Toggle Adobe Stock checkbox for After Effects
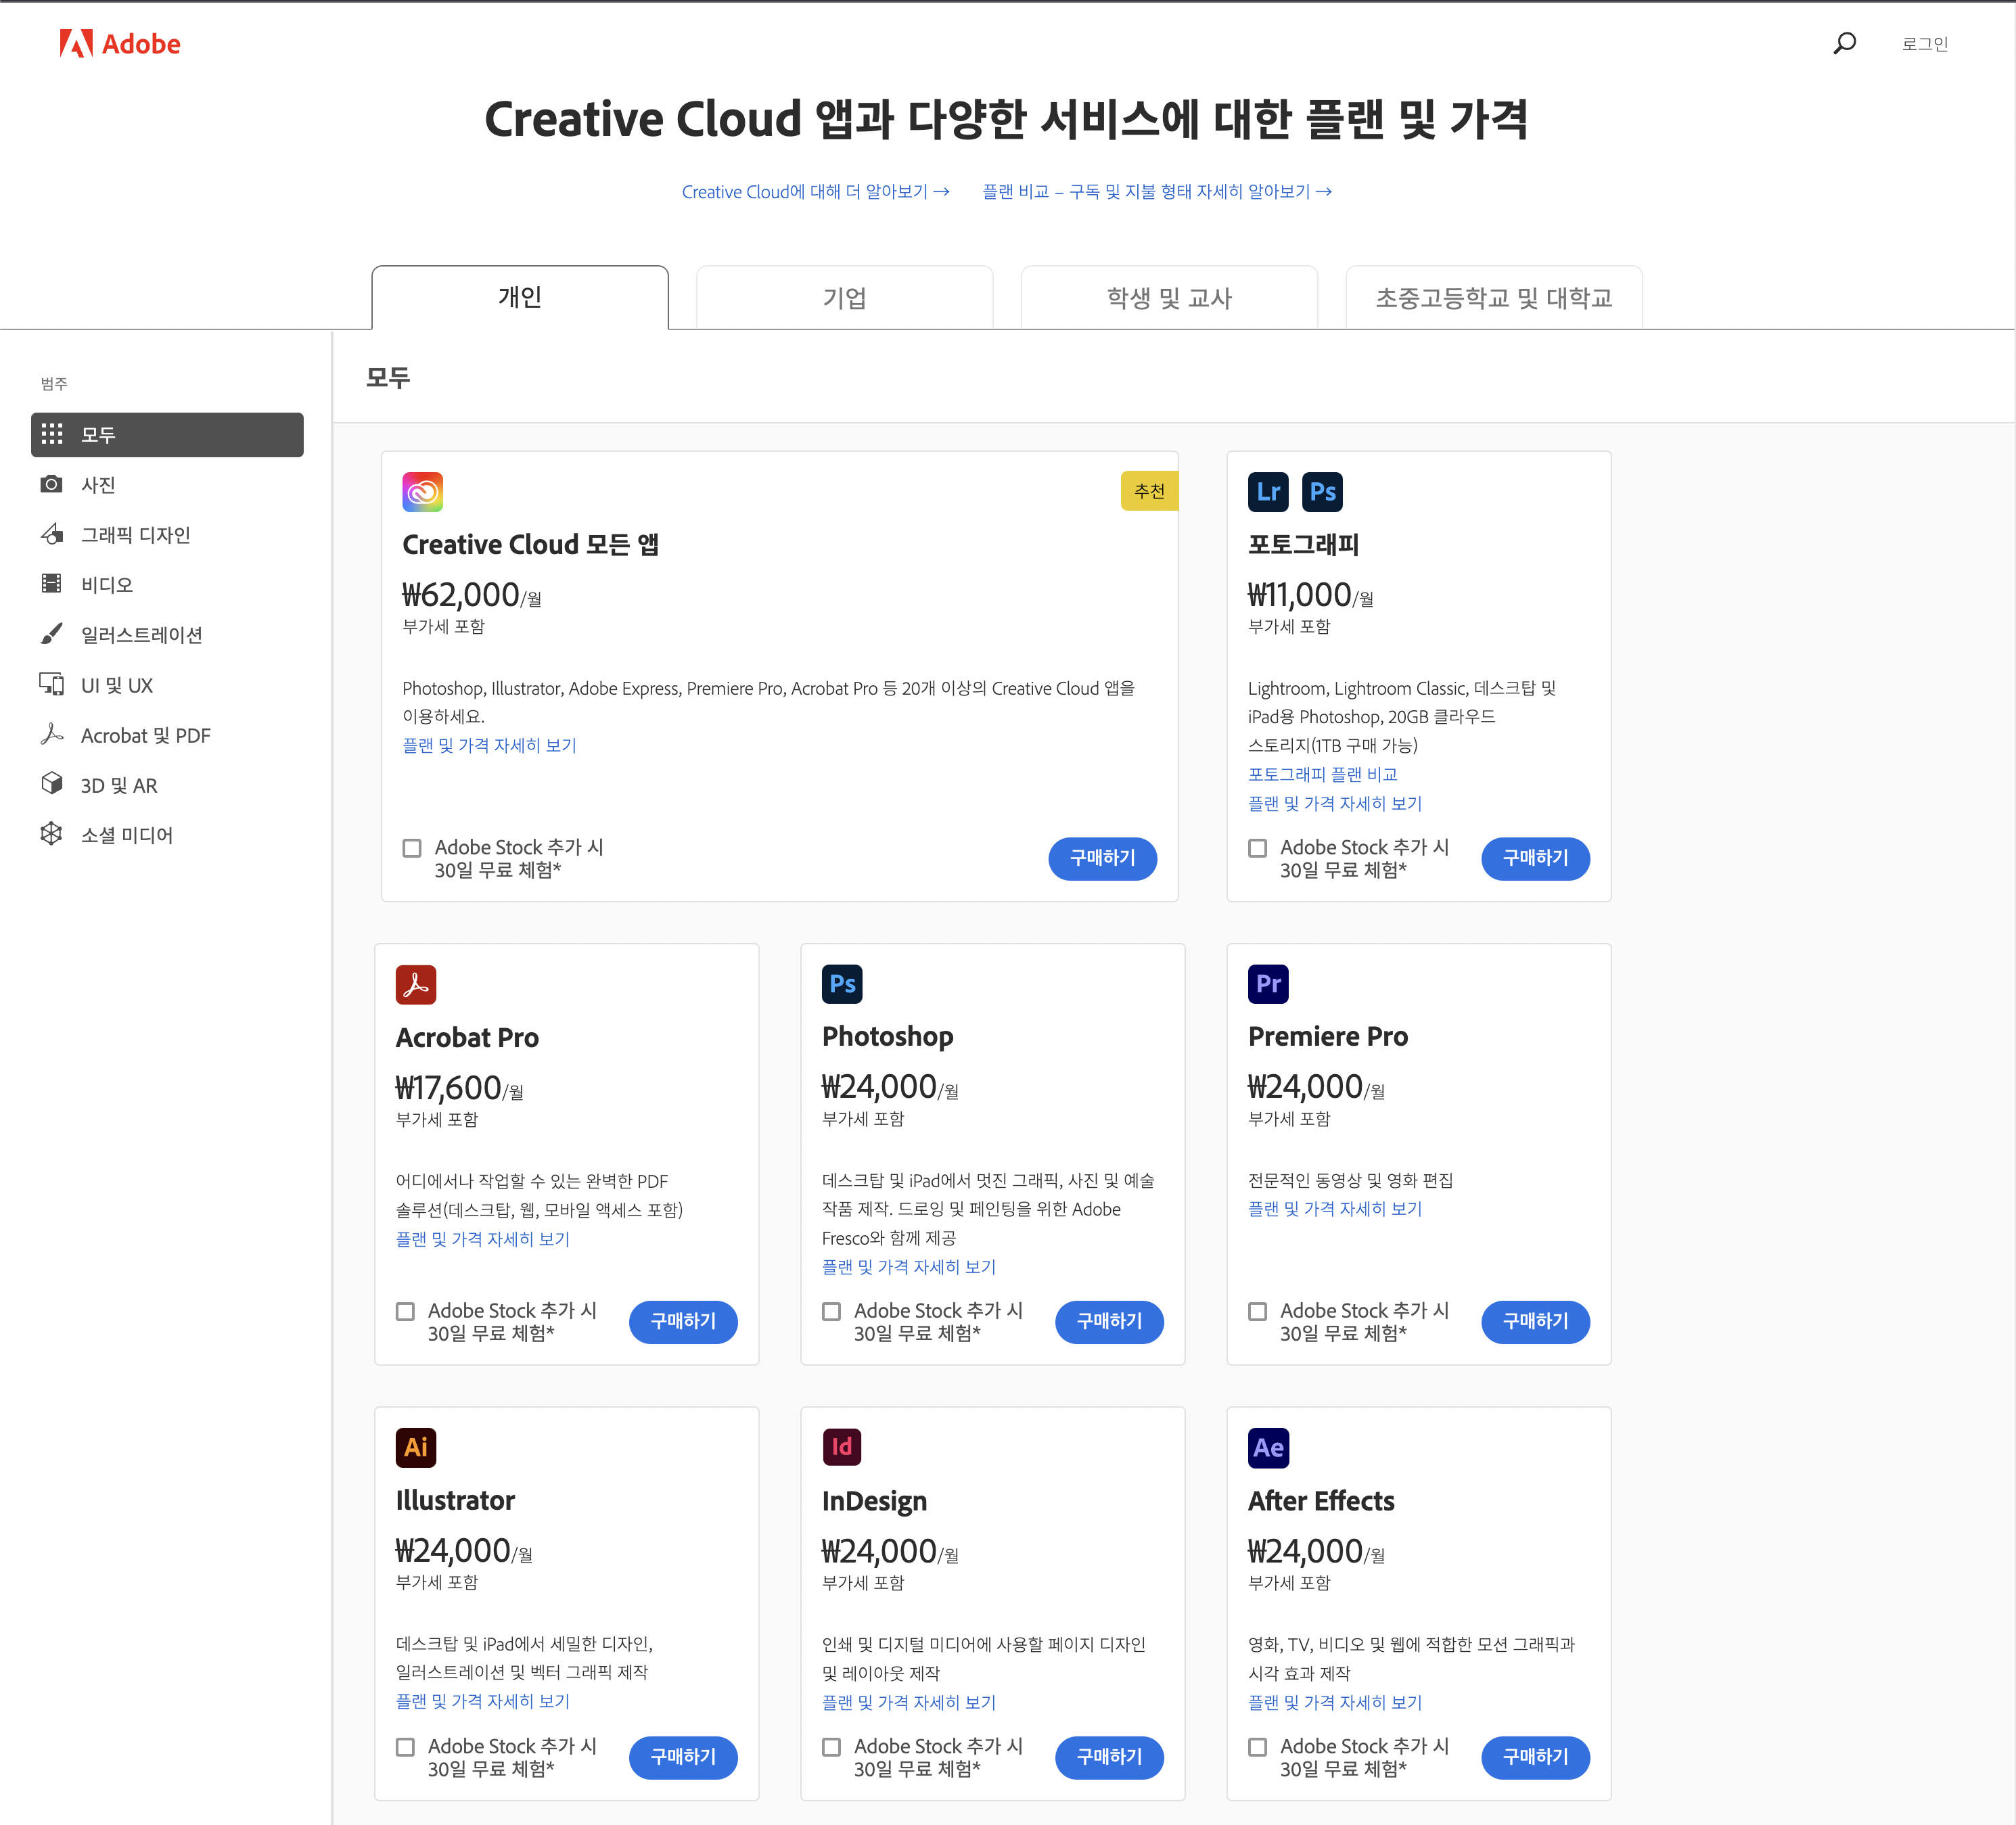2016x1825 pixels. [x=1257, y=1747]
